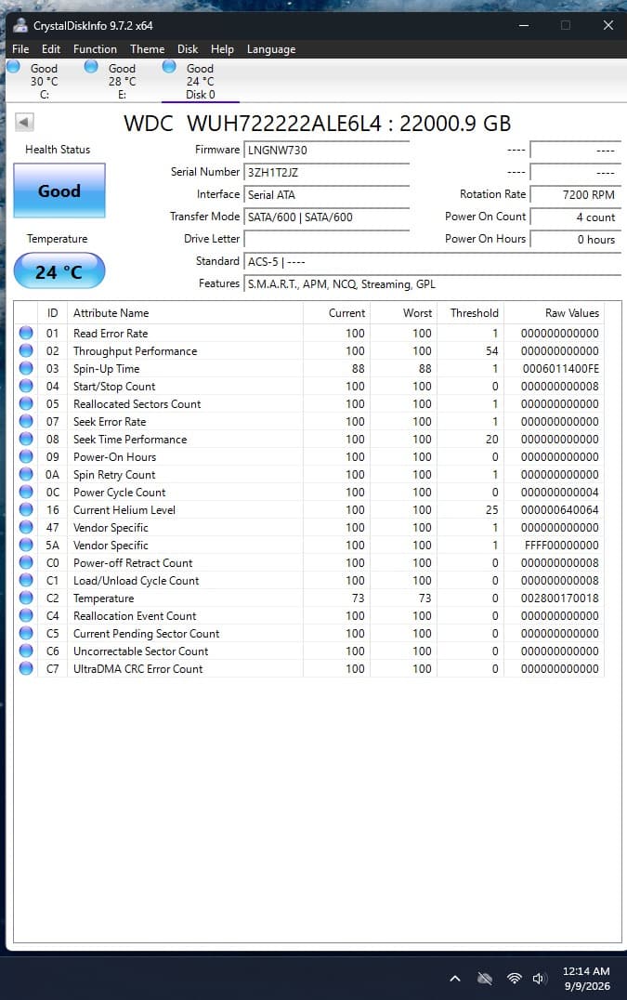This screenshot has height=1000, width=627.
Task: Open the Language menu
Action: (271, 49)
